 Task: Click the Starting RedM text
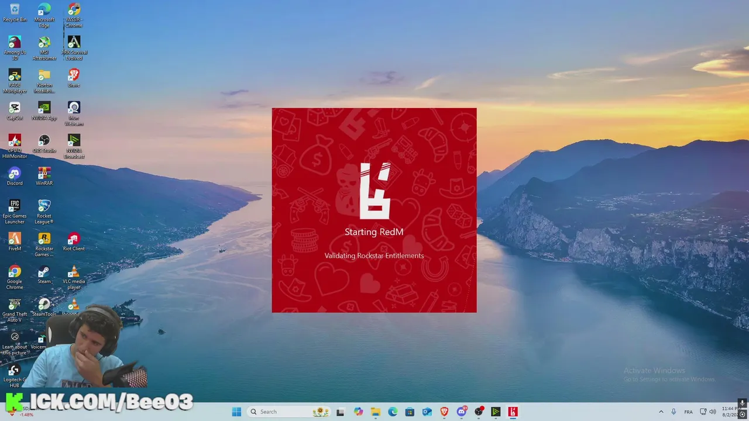[x=374, y=232]
